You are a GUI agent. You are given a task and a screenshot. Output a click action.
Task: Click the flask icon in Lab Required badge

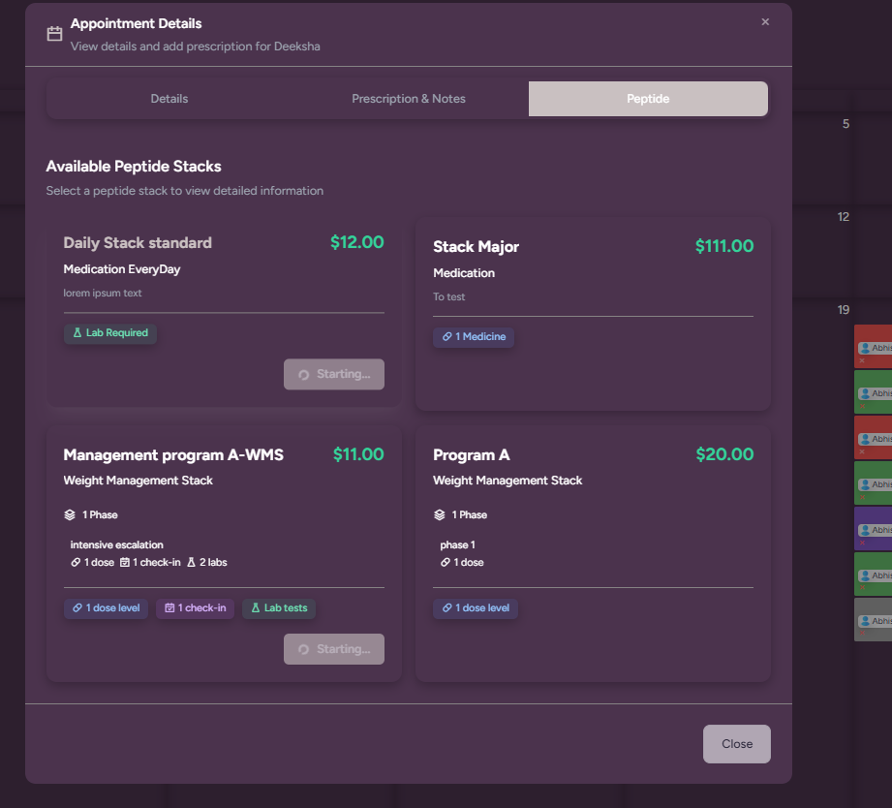pos(77,333)
